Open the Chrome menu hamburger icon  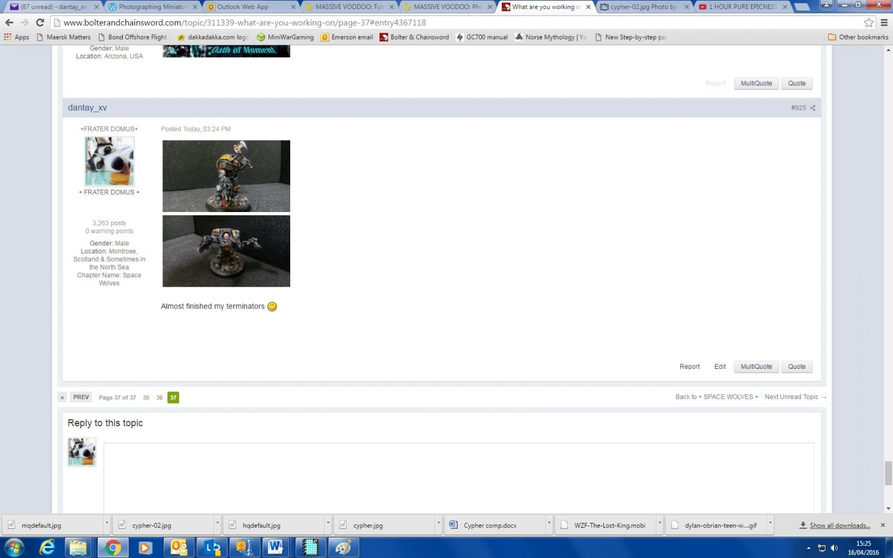point(884,23)
